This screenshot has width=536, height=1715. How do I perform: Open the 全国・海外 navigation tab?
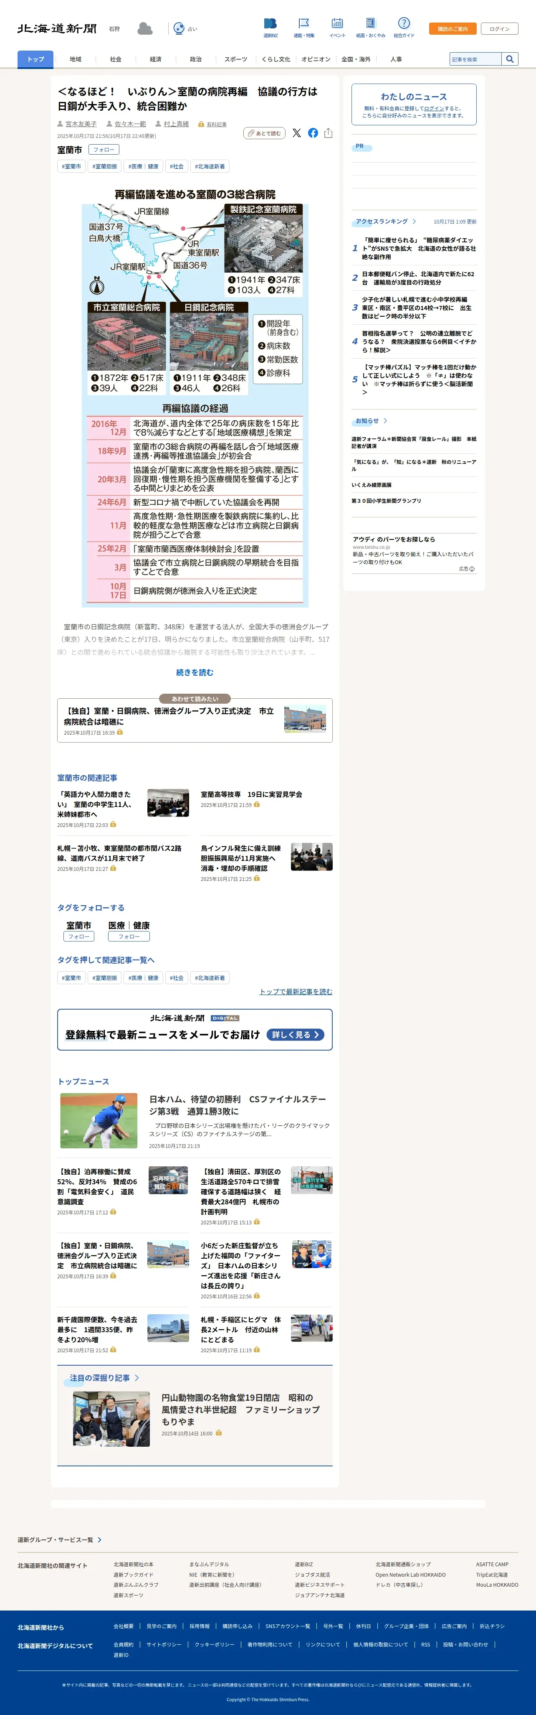356,59
